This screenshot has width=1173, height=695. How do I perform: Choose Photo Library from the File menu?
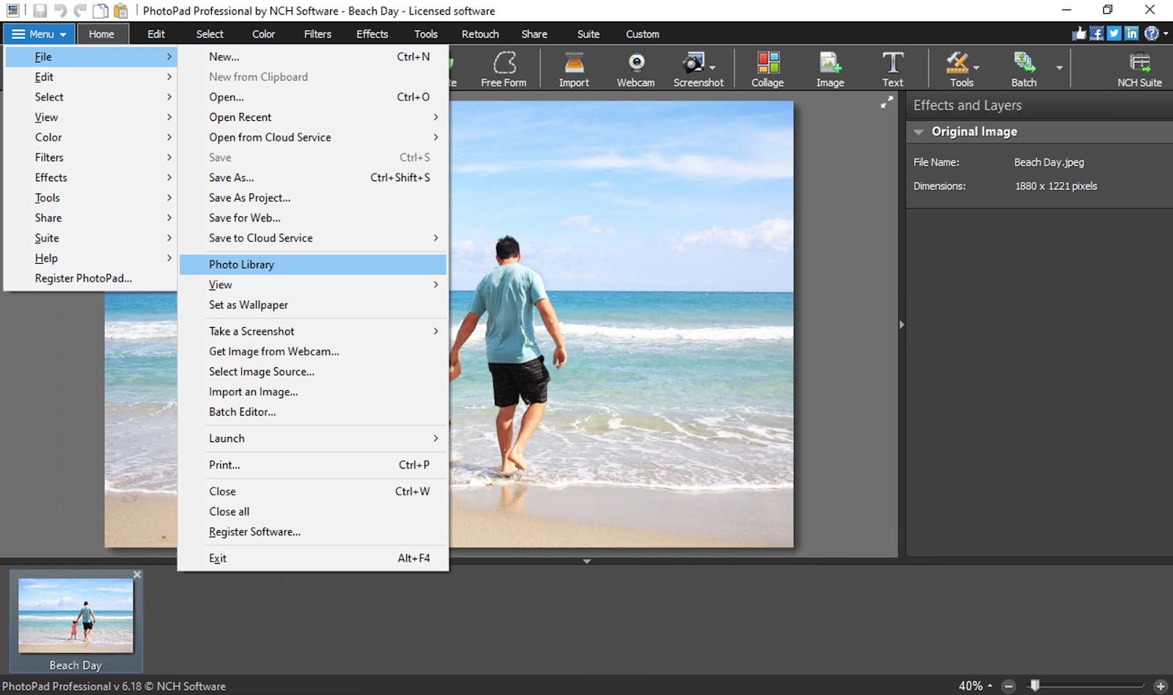click(x=241, y=264)
